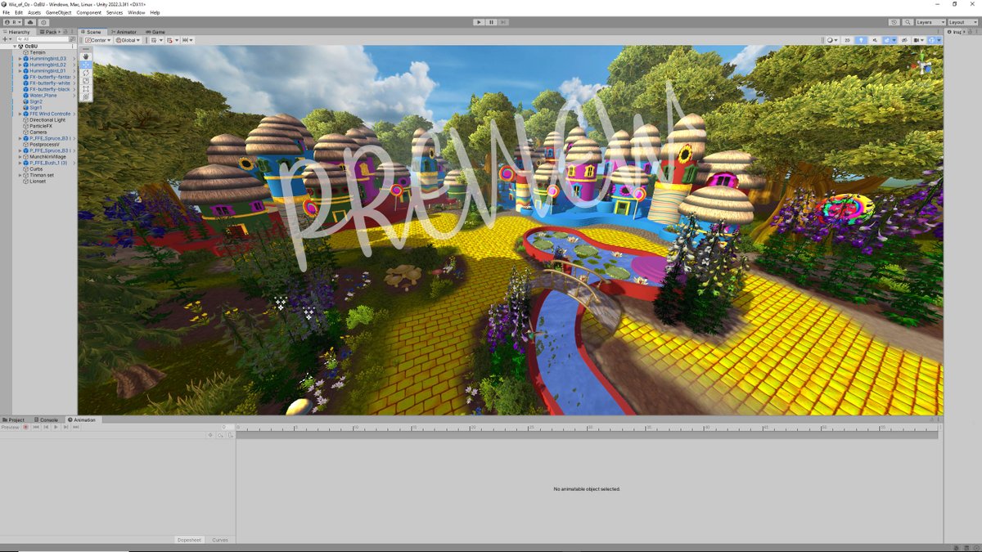Expand Tinman set object

pos(20,175)
